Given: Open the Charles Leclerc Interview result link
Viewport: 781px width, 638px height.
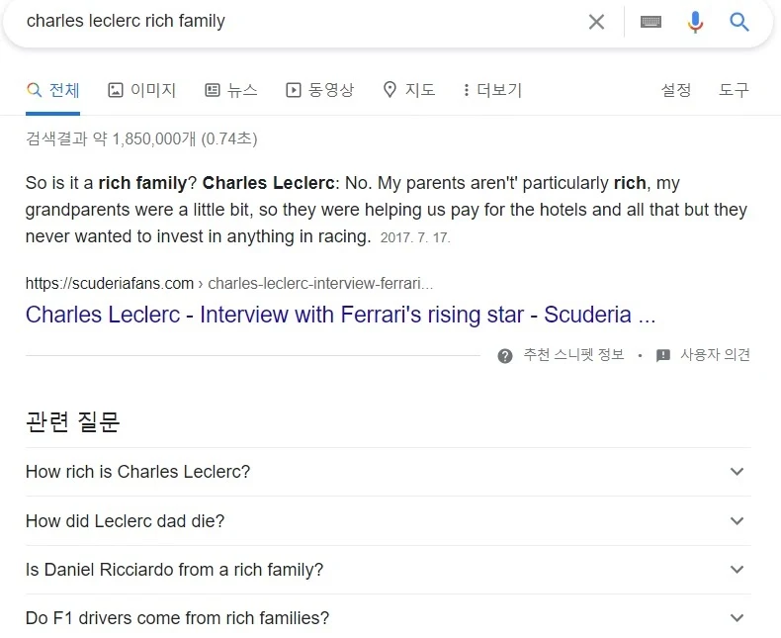Looking at the screenshot, I should click(x=340, y=315).
